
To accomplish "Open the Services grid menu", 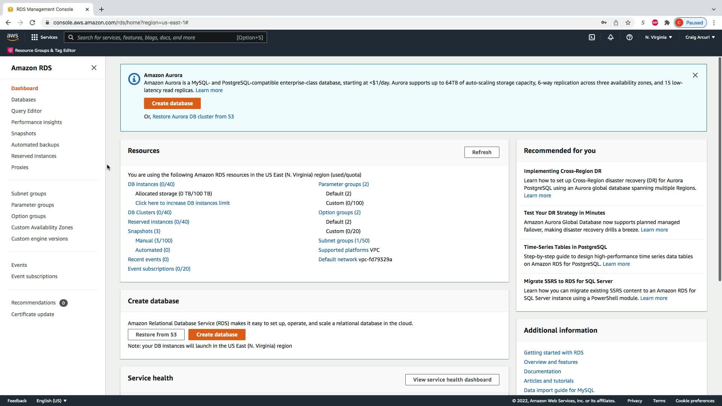I will (44, 37).
